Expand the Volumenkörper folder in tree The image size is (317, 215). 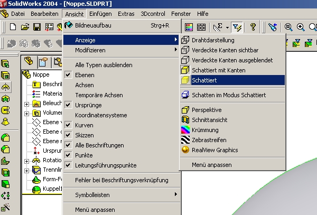(x=26, y=114)
